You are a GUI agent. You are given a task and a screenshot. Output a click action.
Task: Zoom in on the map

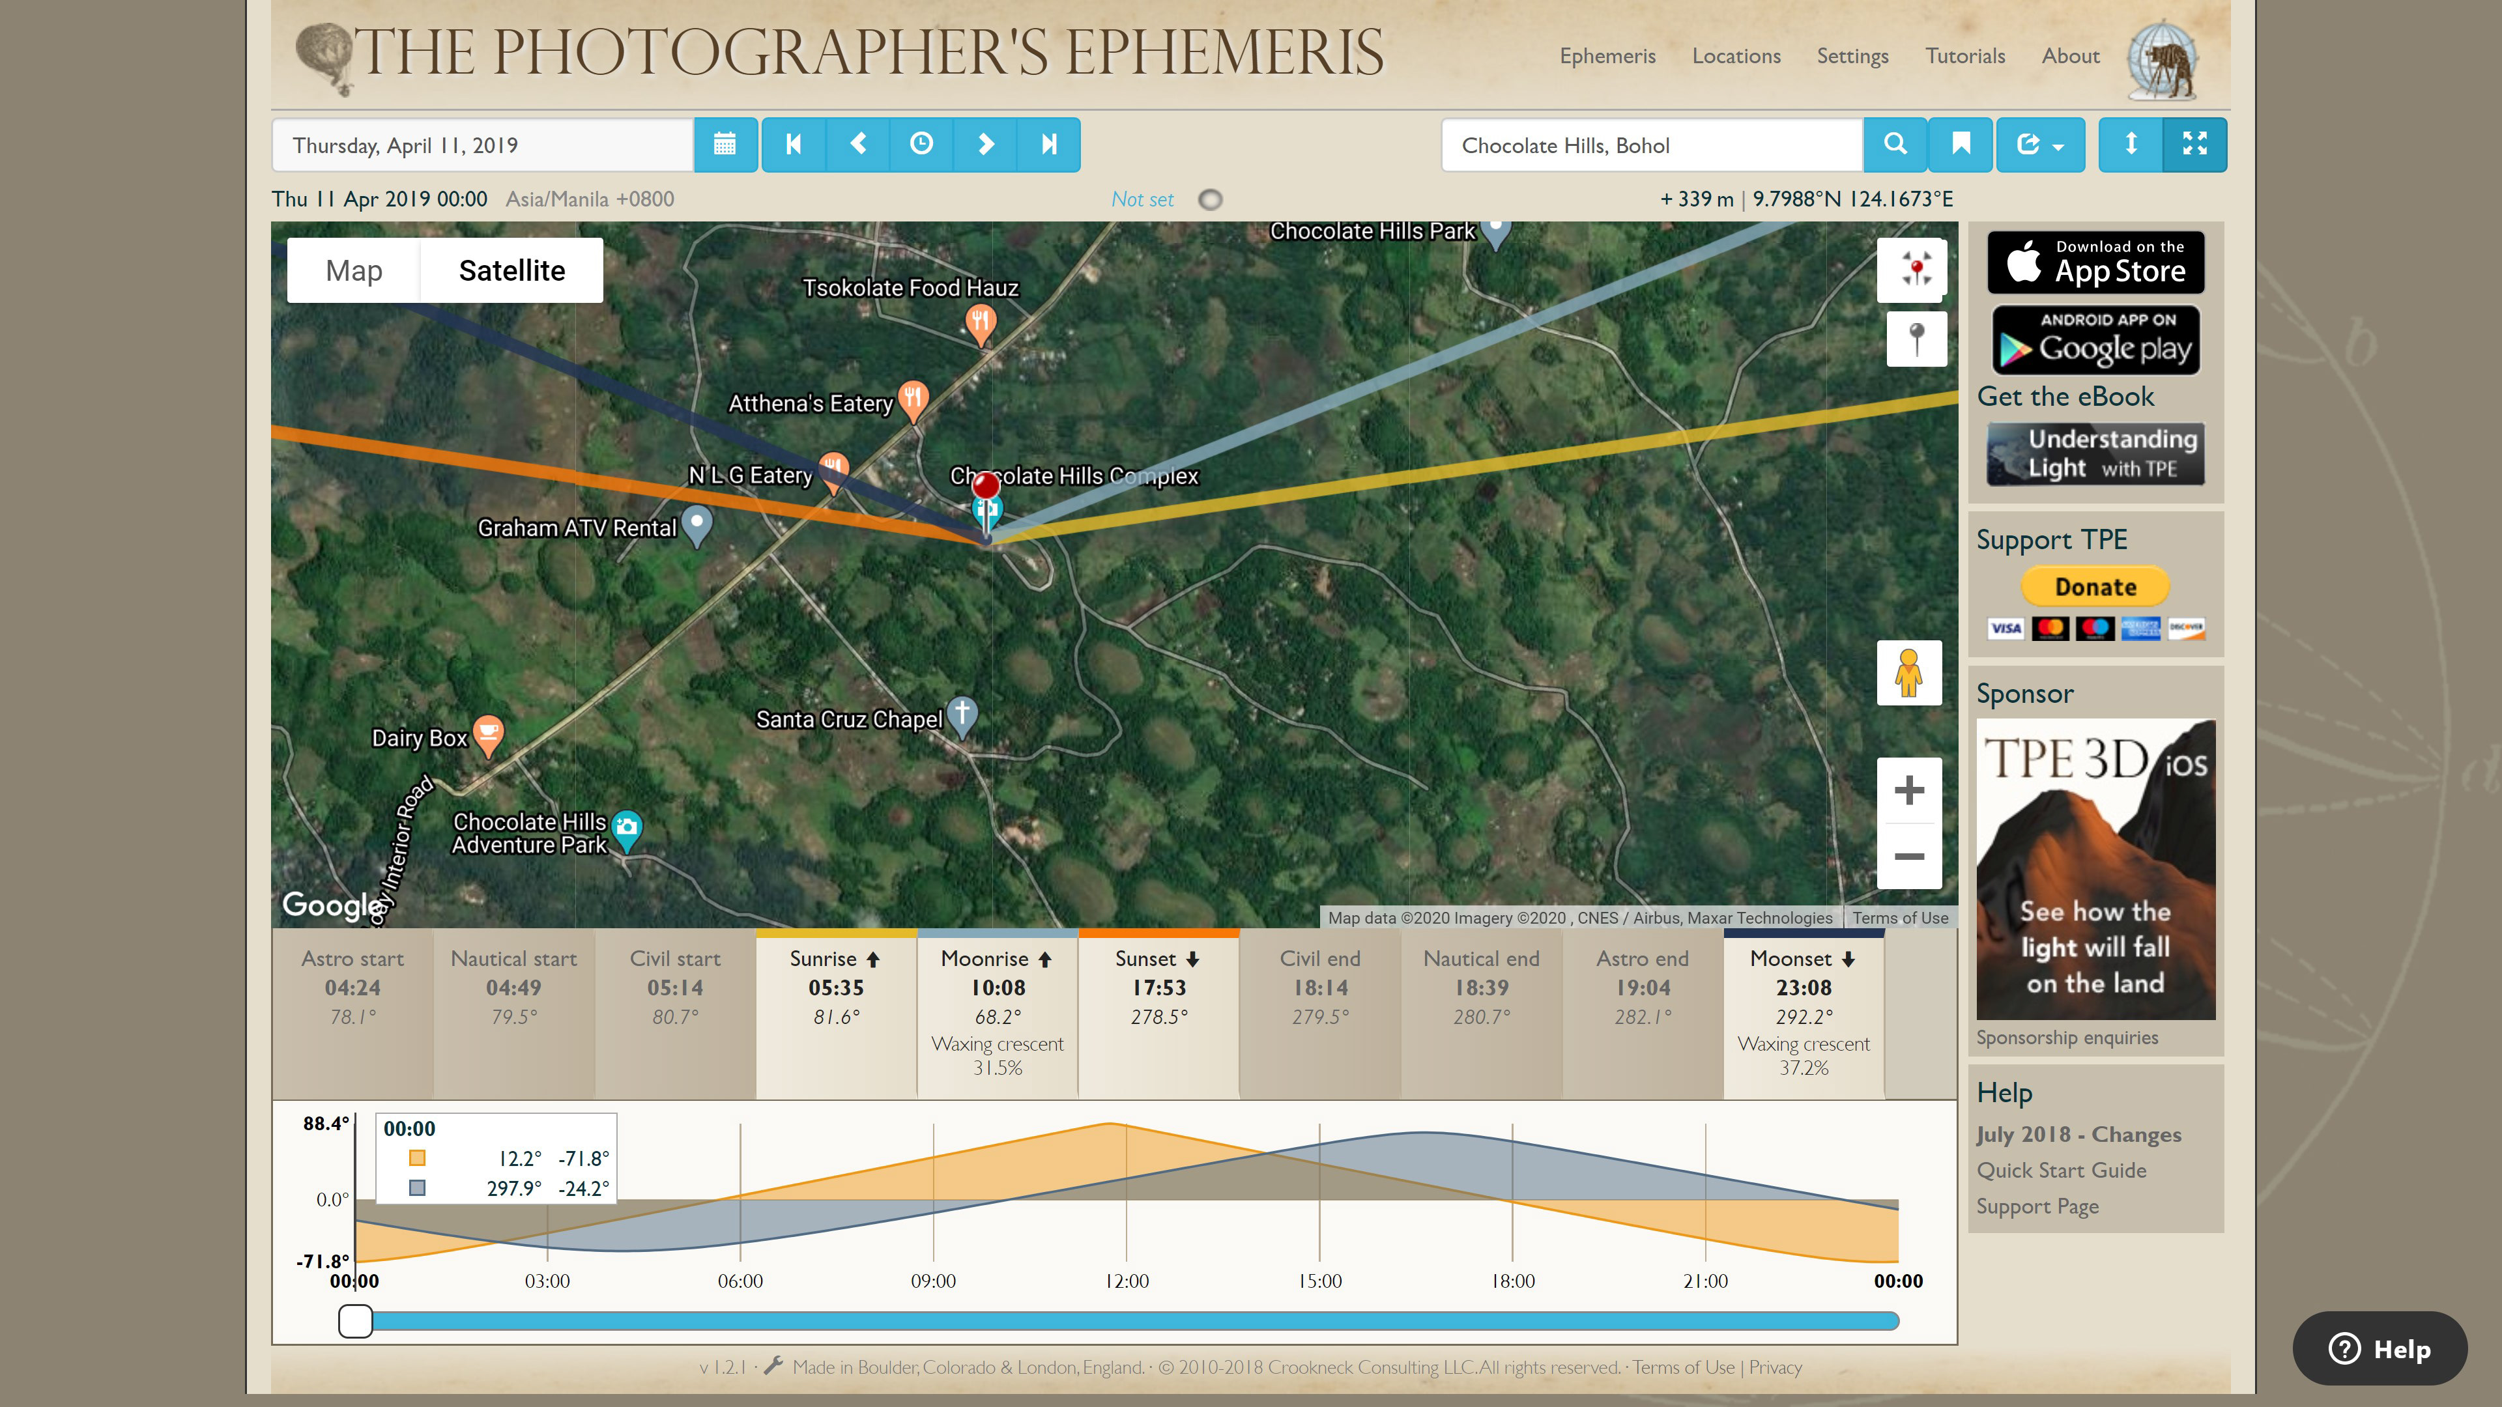(x=1908, y=789)
